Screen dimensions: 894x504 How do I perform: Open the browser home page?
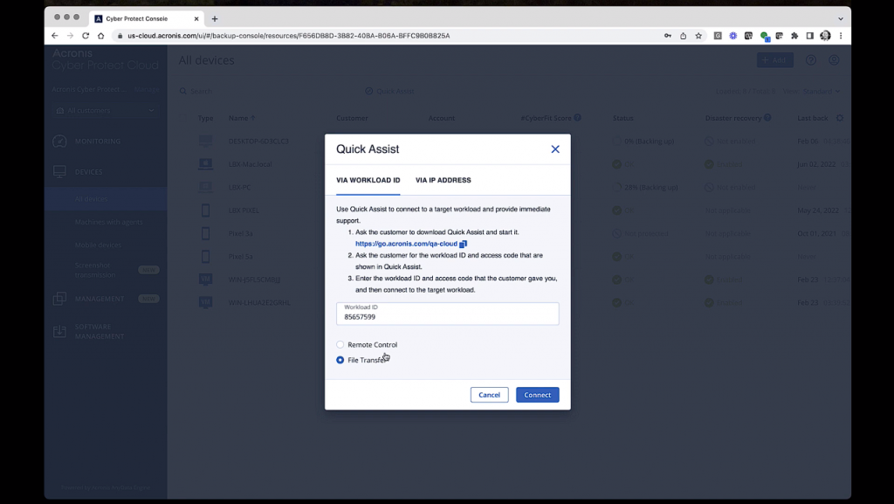pyautogui.click(x=101, y=35)
